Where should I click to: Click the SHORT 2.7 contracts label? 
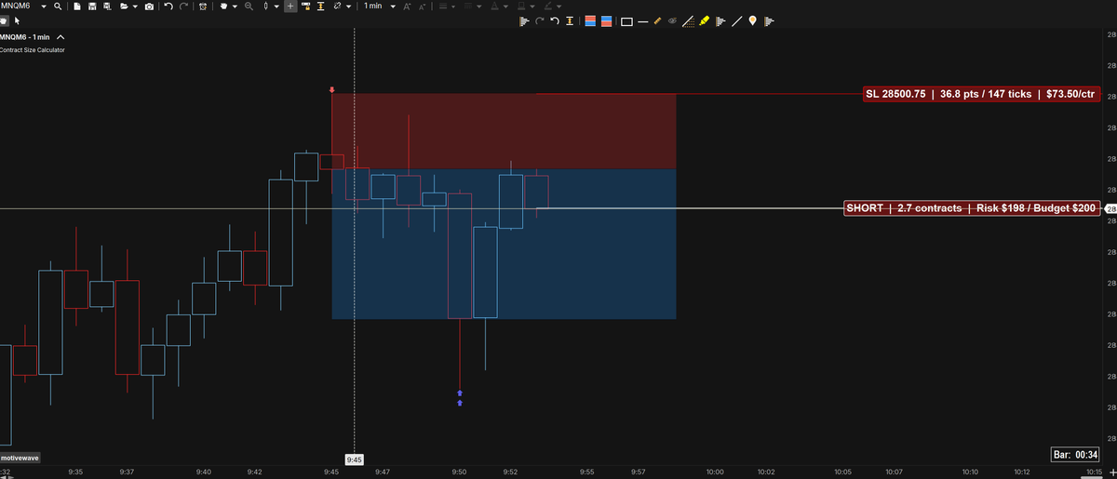(970, 207)
